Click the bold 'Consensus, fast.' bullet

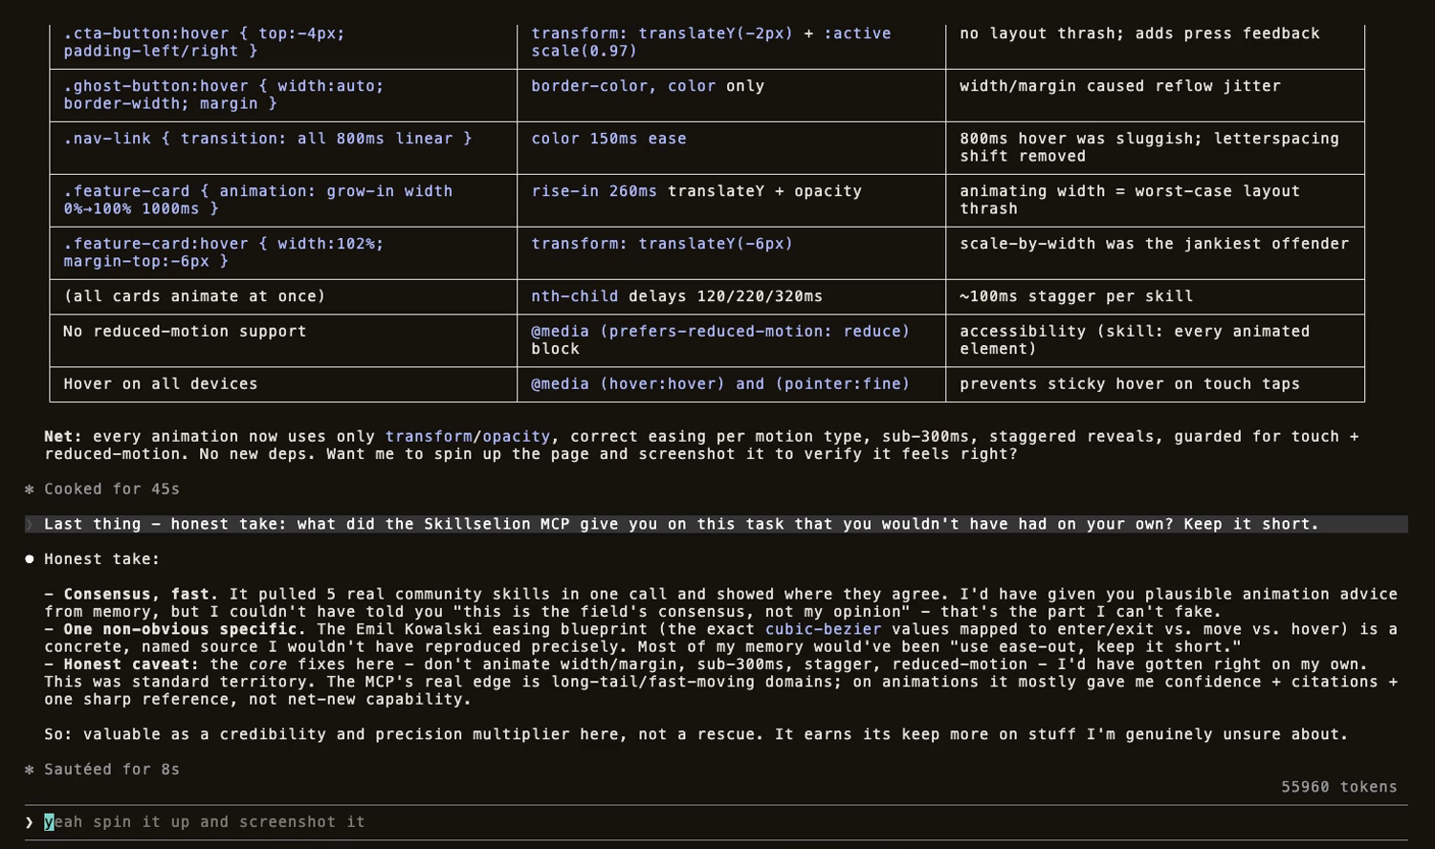141,595
